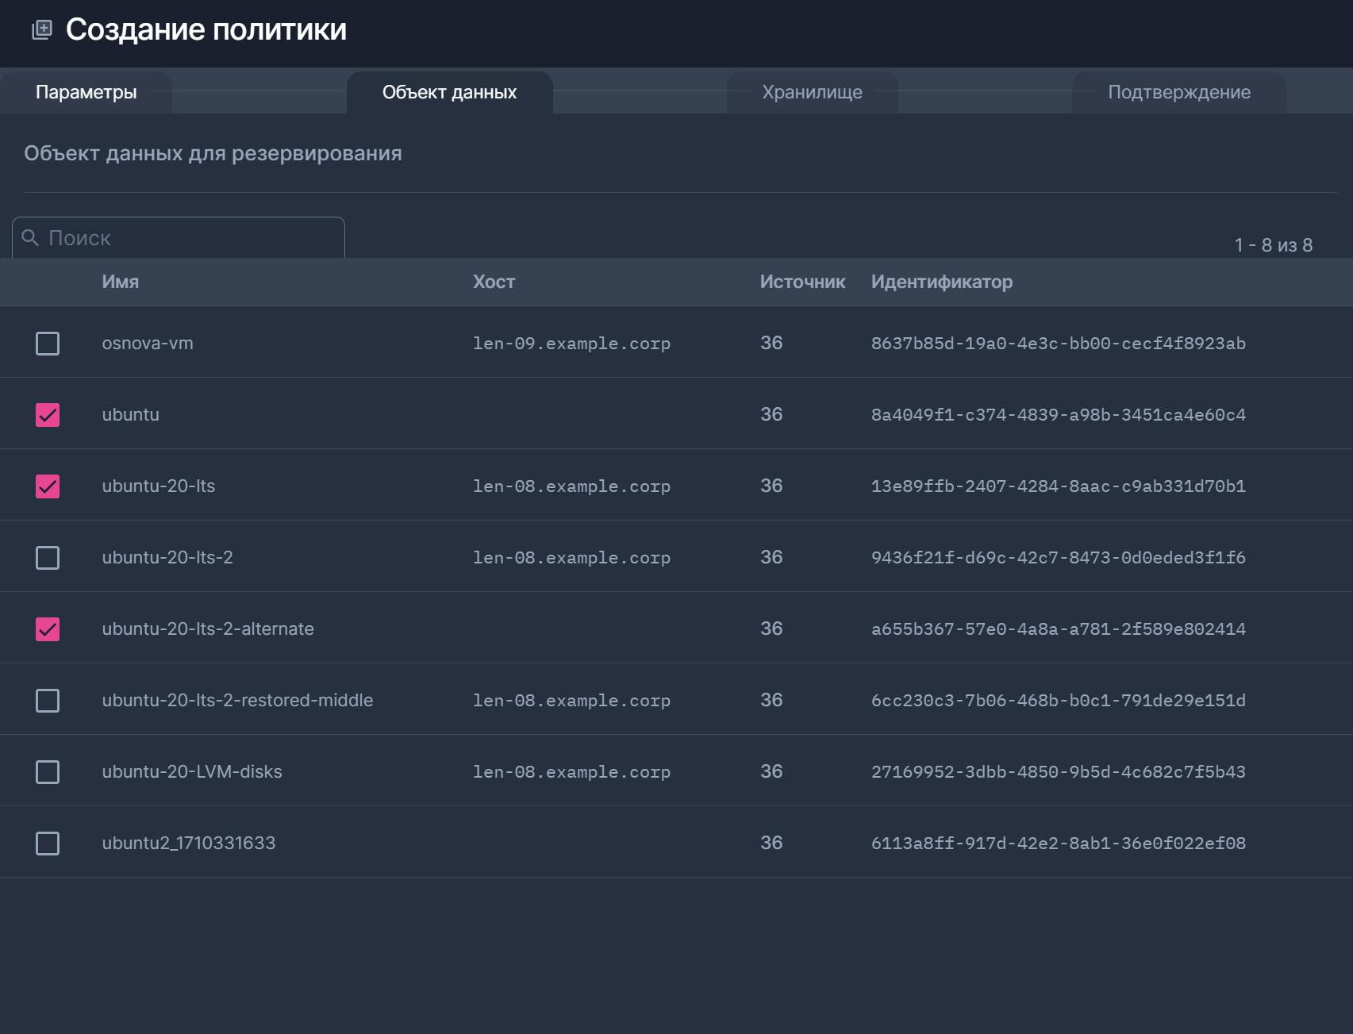Check the ubuntu2_1710331633 checkbox
The height and width of the screenshot is (1034, 1353).
pos(48,844)
